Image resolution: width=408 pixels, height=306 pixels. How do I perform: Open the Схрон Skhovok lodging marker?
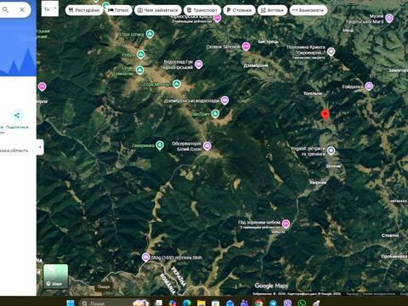click(246, 47)
